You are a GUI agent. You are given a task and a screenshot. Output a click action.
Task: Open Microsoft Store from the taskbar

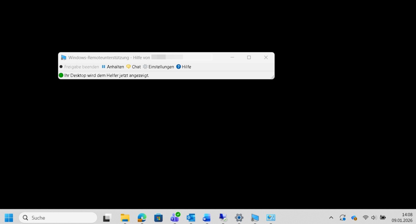(158, 218)
